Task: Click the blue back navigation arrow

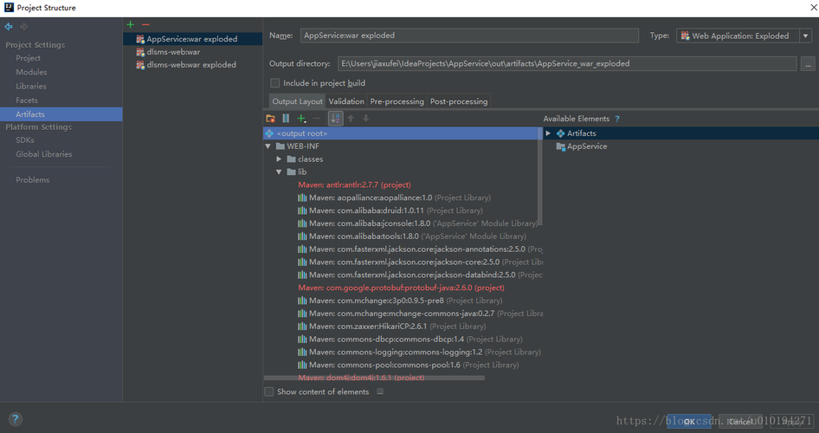Action: (x=9, y=27)
